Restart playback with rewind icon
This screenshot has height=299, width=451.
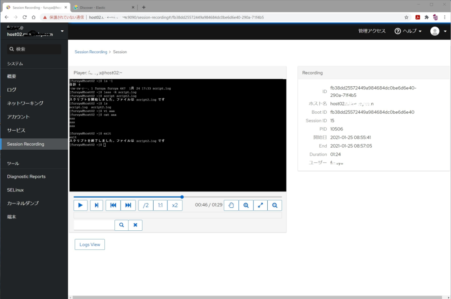tap(113, 205)
